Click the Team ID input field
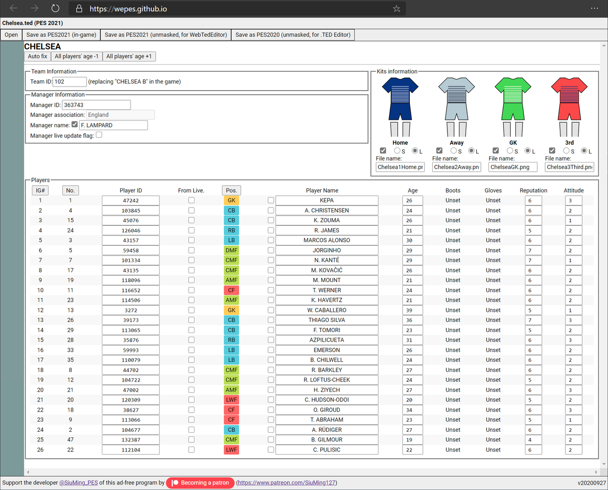Viewport: 608px width, 490px height. pos(70,81)
